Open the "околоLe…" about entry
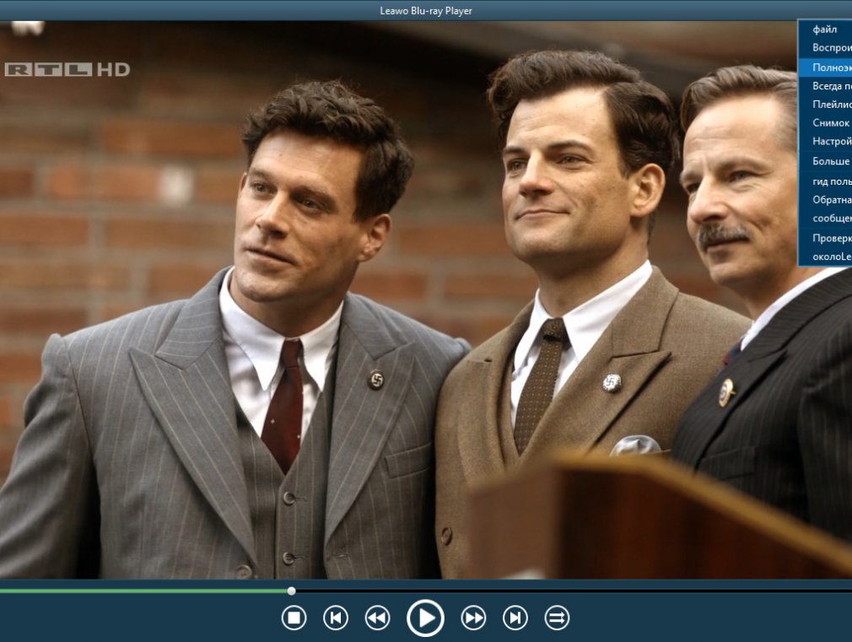Image resolution: width=852 pixels, height=642 pixels. point(825,256)
